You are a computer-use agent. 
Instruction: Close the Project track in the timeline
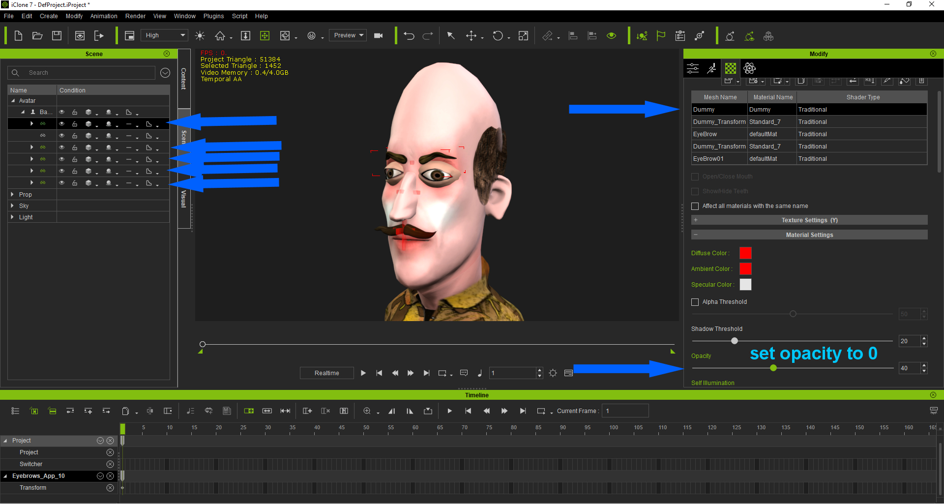coord(110,452)
